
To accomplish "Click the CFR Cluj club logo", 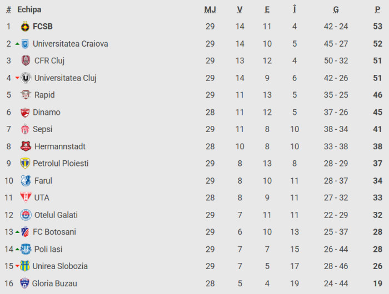I will click(26, 60).
